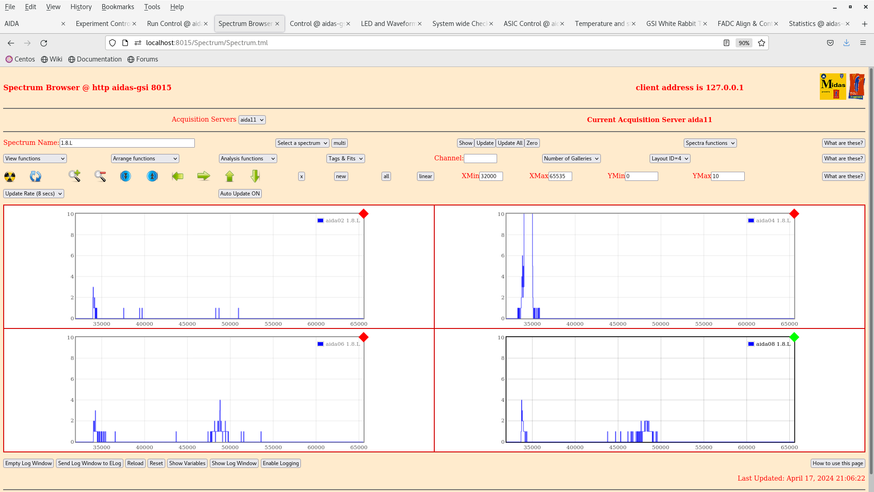Click the green up arrow icon
The height and width of the screenshot is (492, 874).
point(229,176)
